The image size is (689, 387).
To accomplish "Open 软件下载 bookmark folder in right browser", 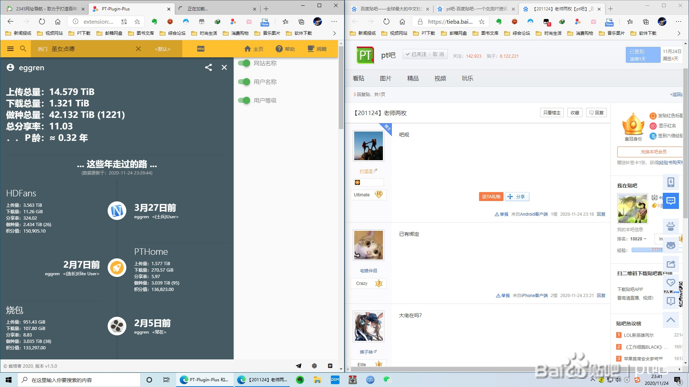I will pyautogui.click(x=643, y=33).
